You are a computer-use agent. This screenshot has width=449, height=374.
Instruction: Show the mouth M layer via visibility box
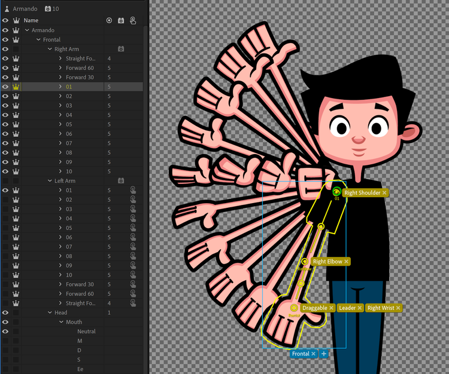pos(5,341)
